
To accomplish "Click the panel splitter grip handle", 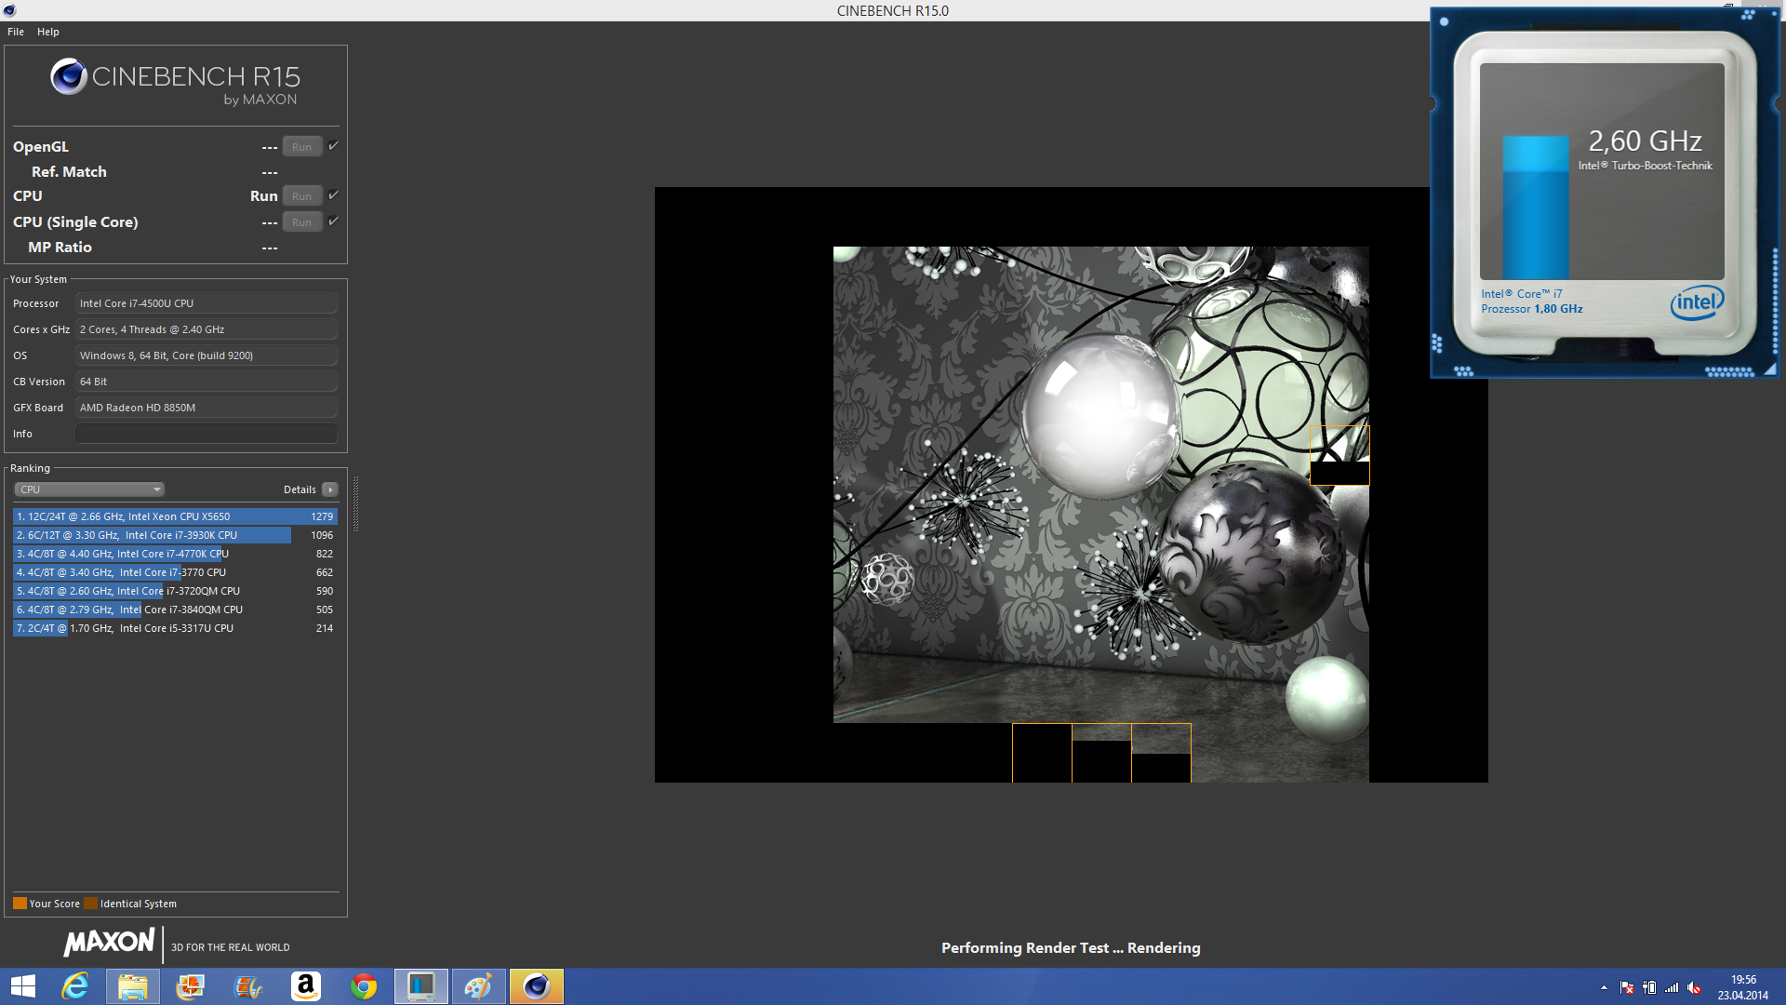I will [x=355, y=502].
